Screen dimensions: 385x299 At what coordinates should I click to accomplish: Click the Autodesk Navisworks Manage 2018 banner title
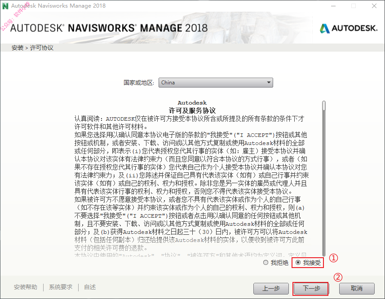pos(109,28)
